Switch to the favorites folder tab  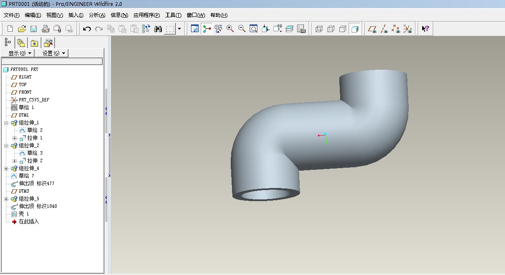click(35, 43)
